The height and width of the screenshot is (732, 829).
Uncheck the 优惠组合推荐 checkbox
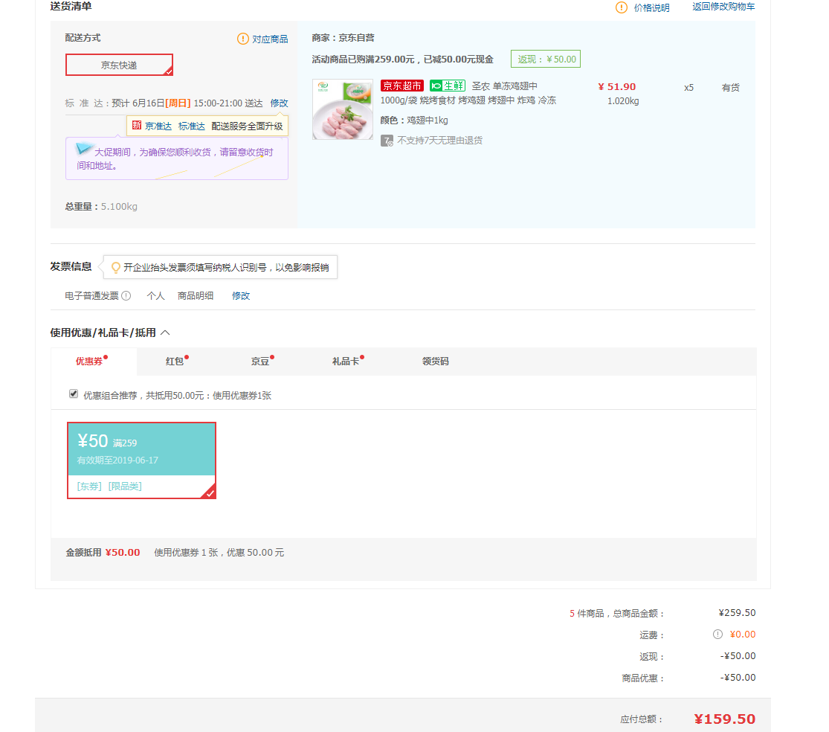(x=74, y=394)
